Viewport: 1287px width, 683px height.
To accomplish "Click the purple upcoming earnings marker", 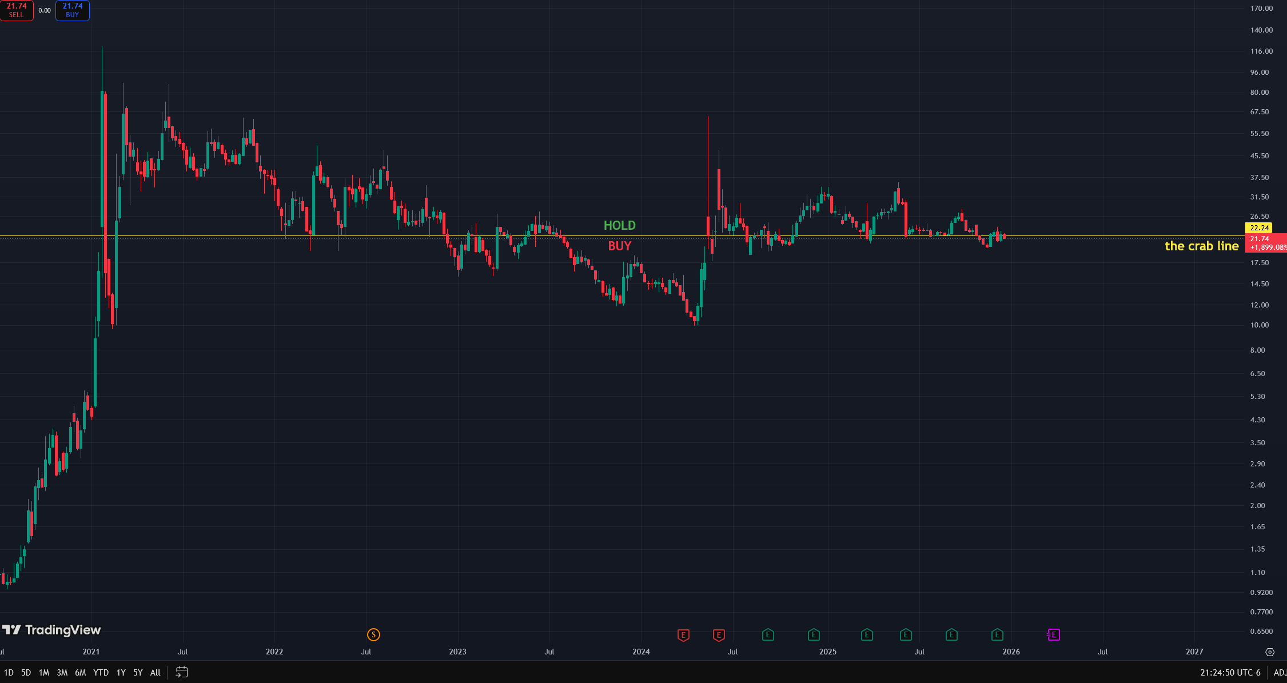I will [1053, 634].
